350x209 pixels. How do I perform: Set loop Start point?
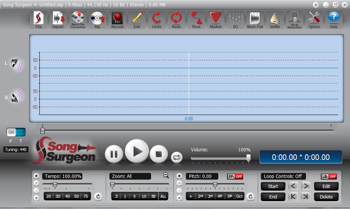point(273,186)
